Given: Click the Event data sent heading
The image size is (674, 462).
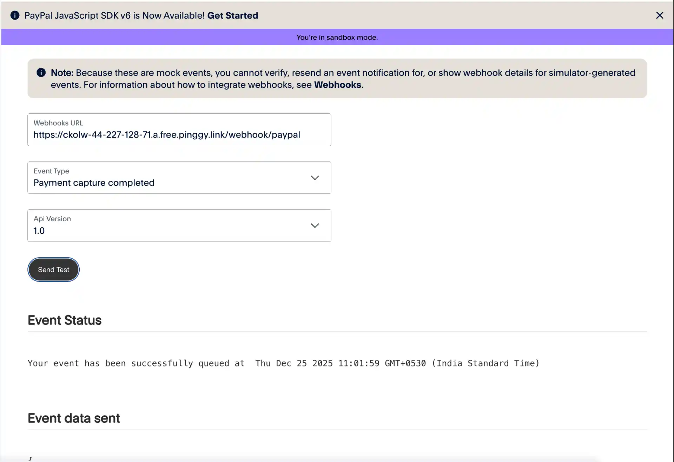Looking at the screenshot, I should coord(73,418).
